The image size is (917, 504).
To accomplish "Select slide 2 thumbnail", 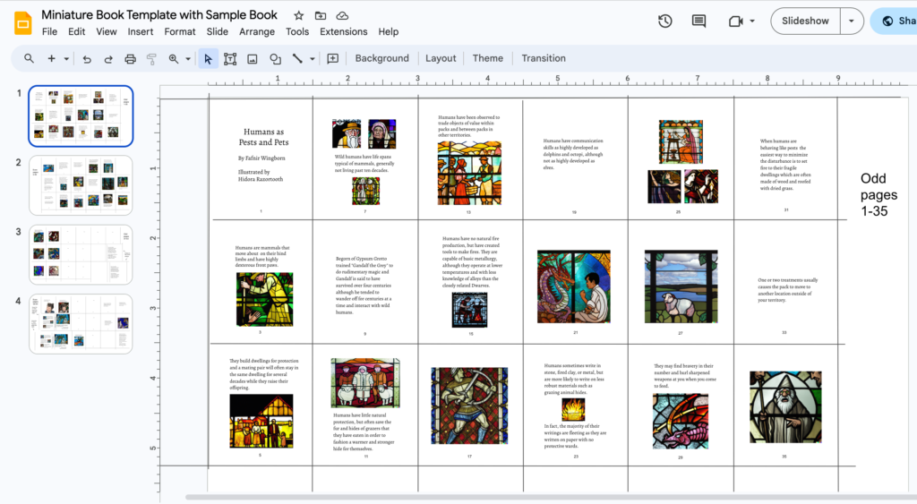I will (x=81, y=185).
